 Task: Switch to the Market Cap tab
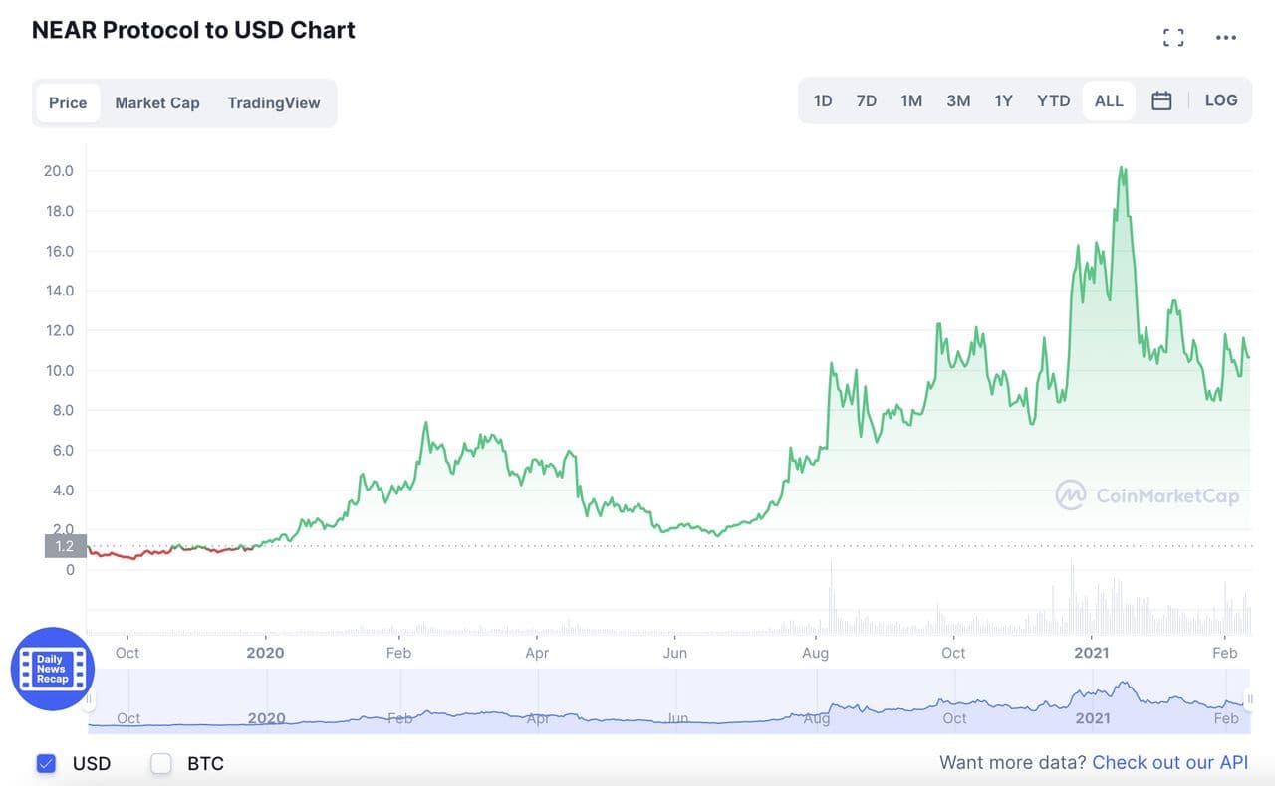pos(157,102)
